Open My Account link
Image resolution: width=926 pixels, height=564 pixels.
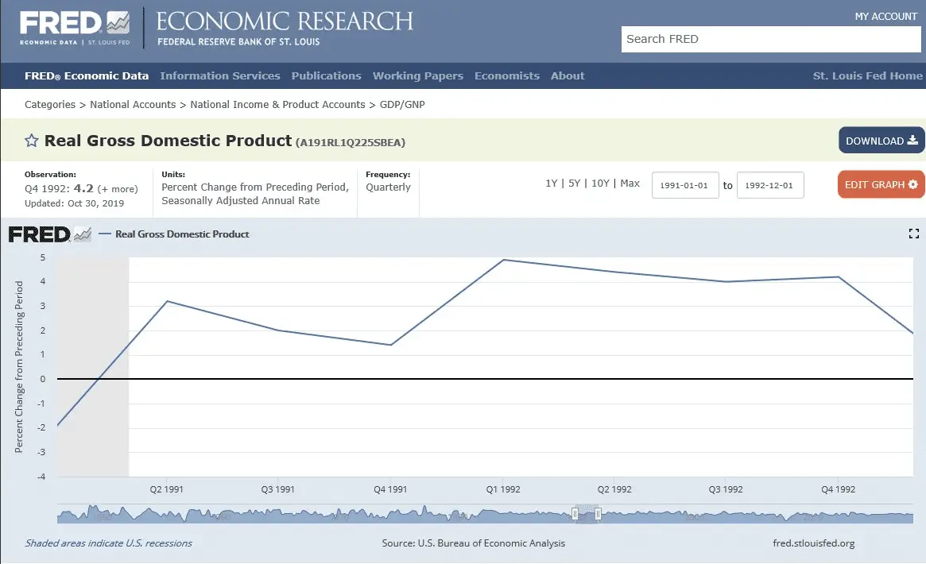tap(885, 17)
